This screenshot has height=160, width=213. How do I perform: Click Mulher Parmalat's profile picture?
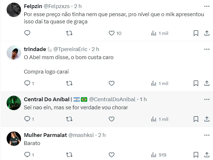pyautogui.click(x=14, y=139)
